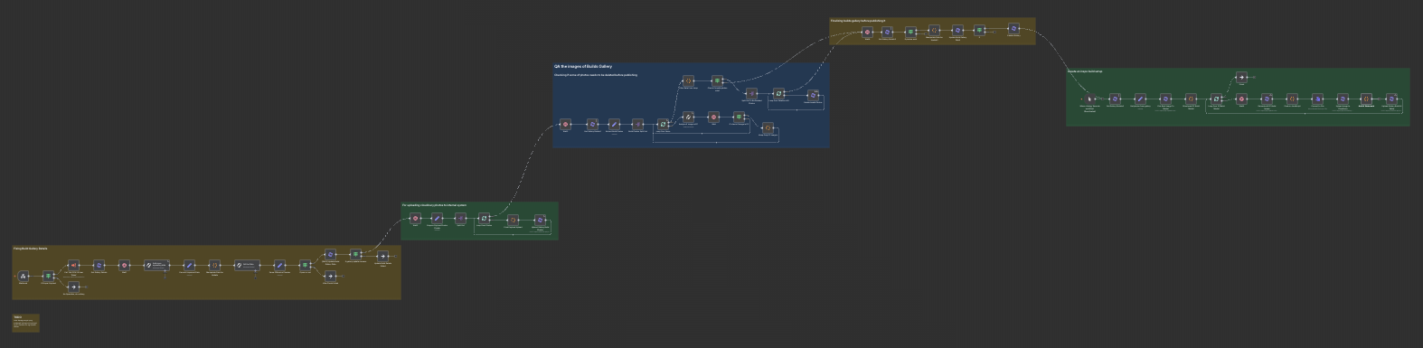Select the pencil Edit node in the QA images group

click(614, 124)
